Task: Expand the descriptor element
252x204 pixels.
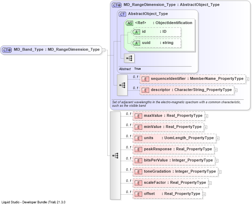Action: 236,90
